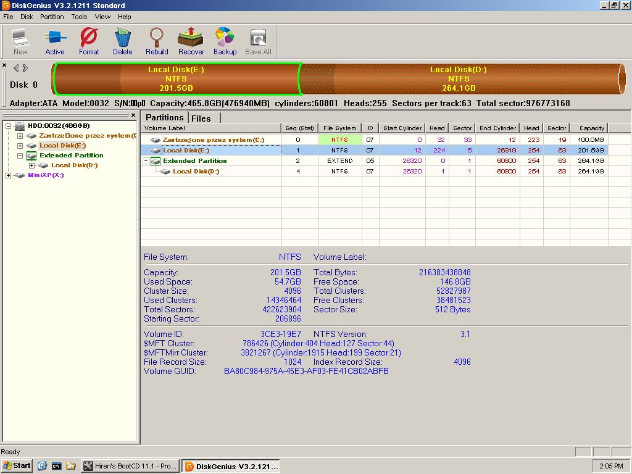Collapse Extended Partition row in partition table
This screenshot has width=632, height=474.
tap(146, 161)
